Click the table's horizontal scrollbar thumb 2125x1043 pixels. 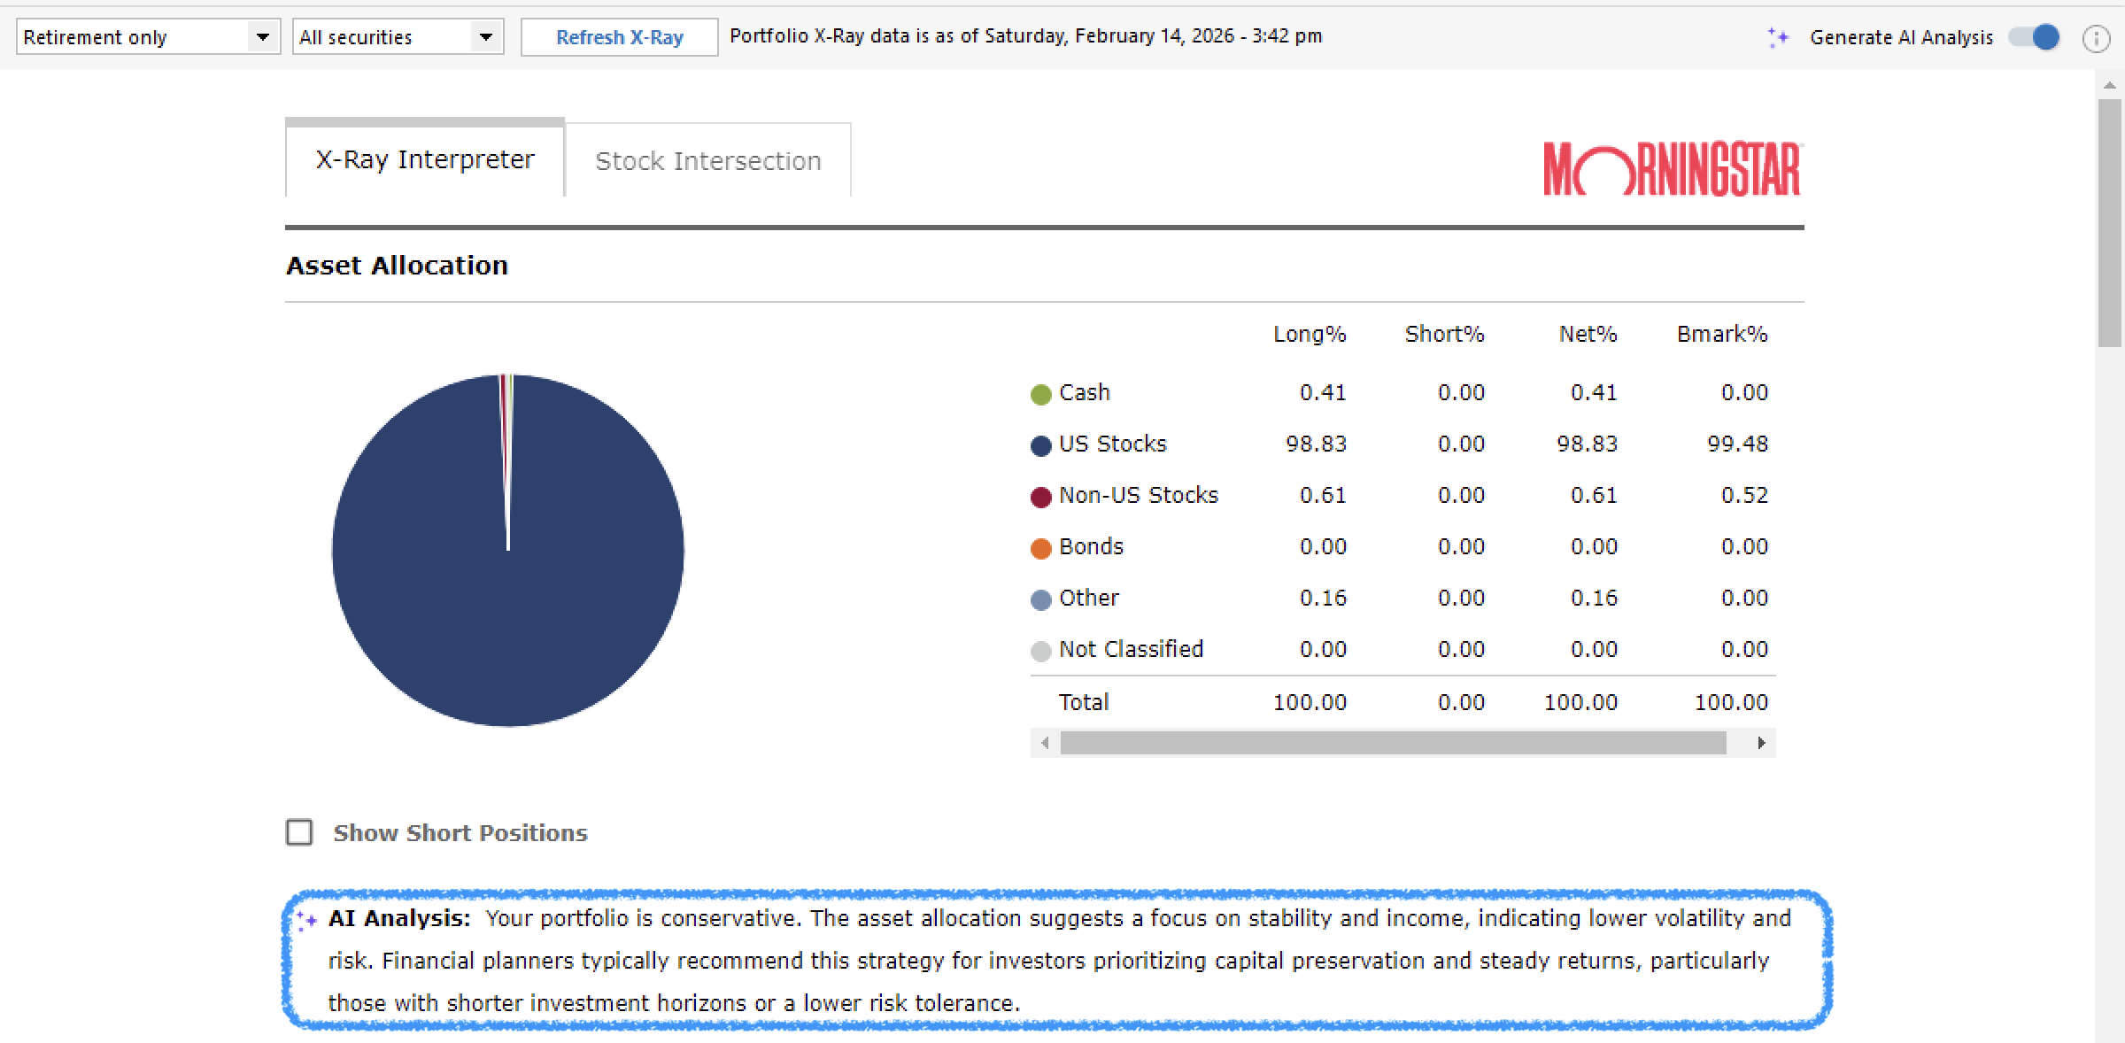click(1393, 743)
